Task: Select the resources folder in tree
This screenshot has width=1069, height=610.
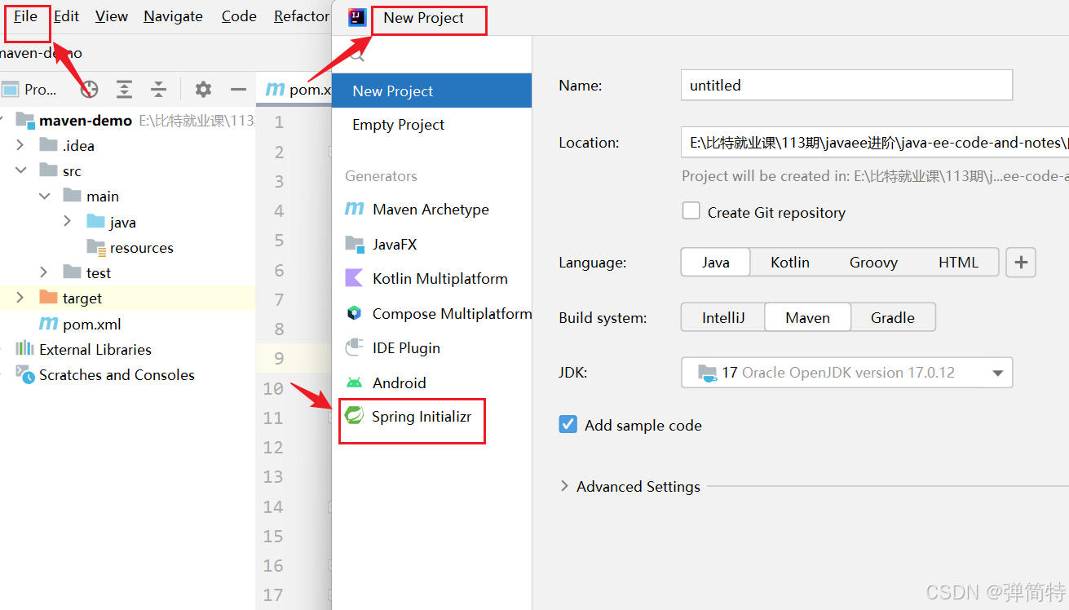Action: tap(141, 247)
